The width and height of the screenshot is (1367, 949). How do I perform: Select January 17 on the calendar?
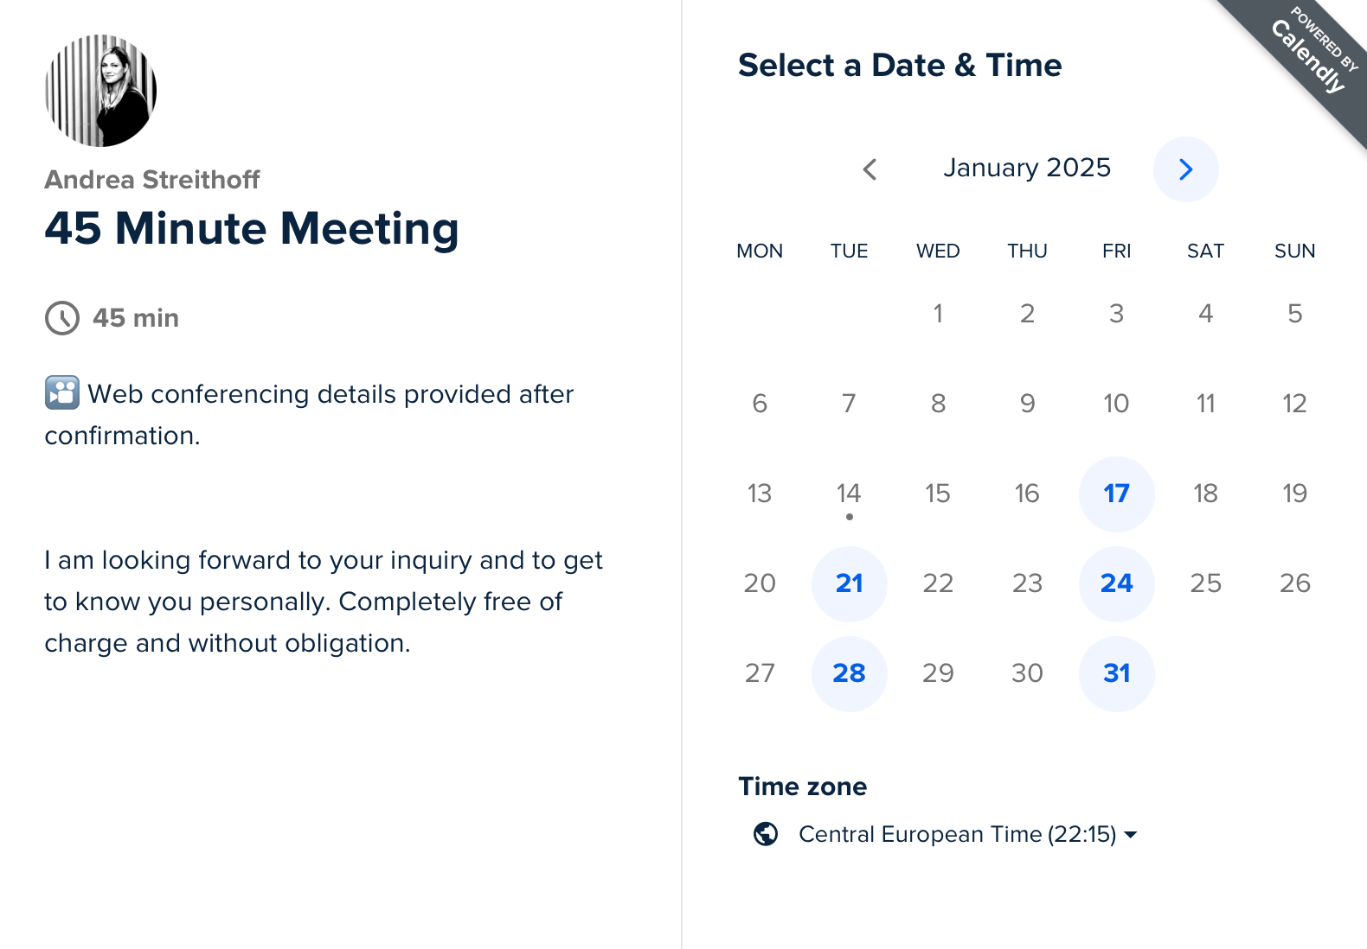(x=1116, y=494)
